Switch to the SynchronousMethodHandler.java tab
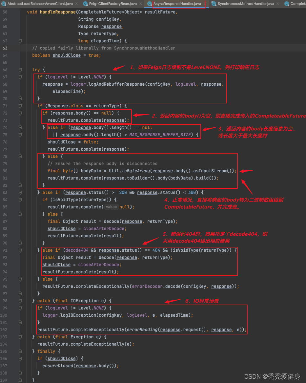Viewport: 306px width, 383px height. point(246,4)
